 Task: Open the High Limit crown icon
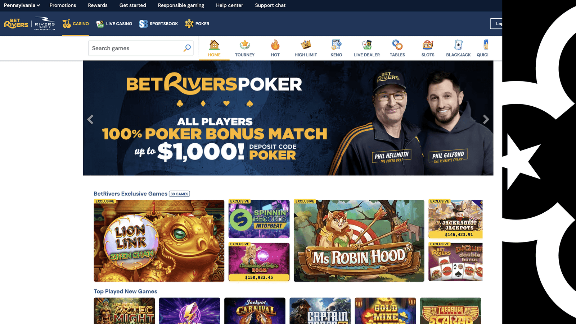click(x=306, y=45)
